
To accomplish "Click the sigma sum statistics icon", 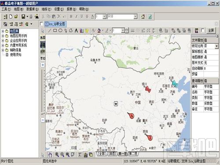I will pos(80,154).
